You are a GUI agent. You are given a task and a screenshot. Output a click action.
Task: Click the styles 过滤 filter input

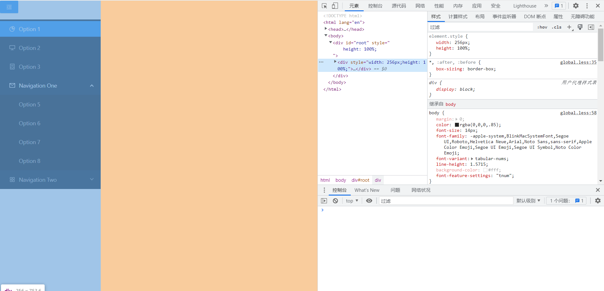472,27
